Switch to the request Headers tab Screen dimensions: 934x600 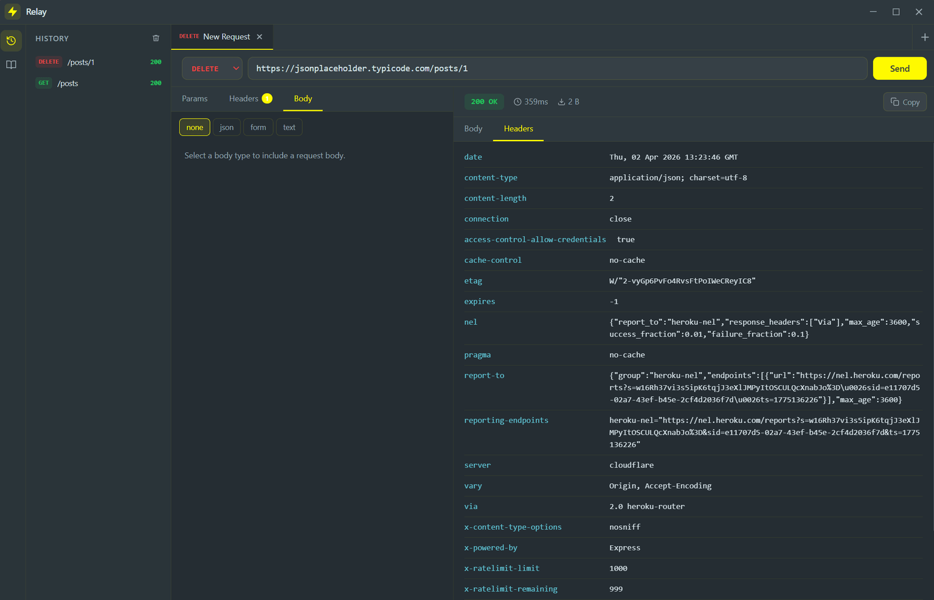[250, 99]
